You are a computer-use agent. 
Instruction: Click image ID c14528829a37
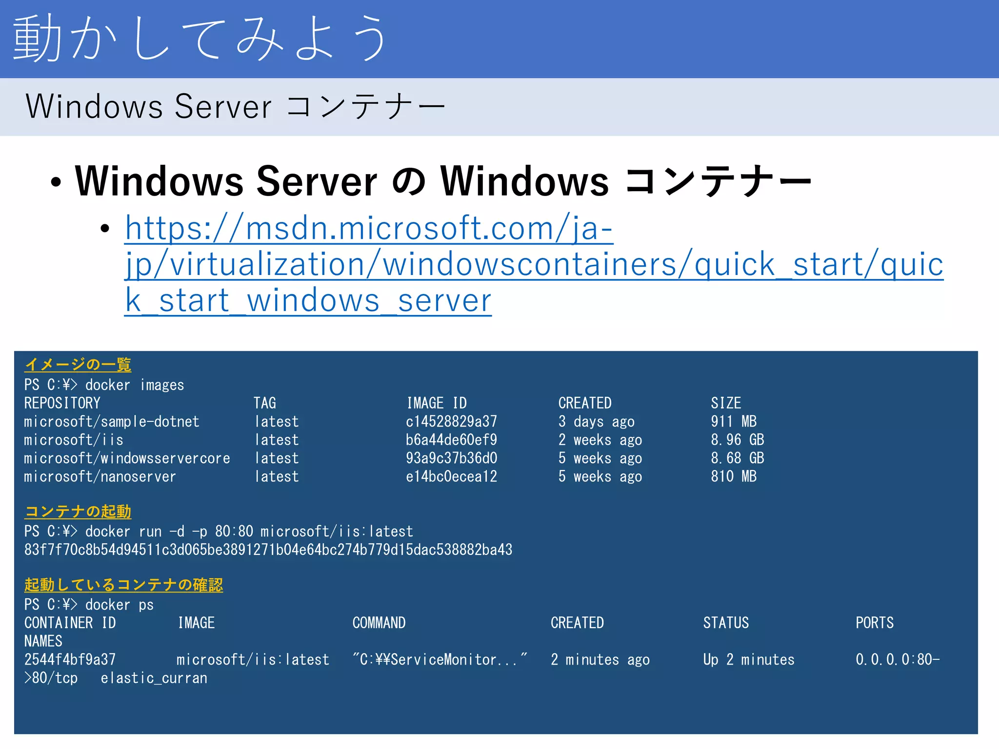click(x=452, y=421)
